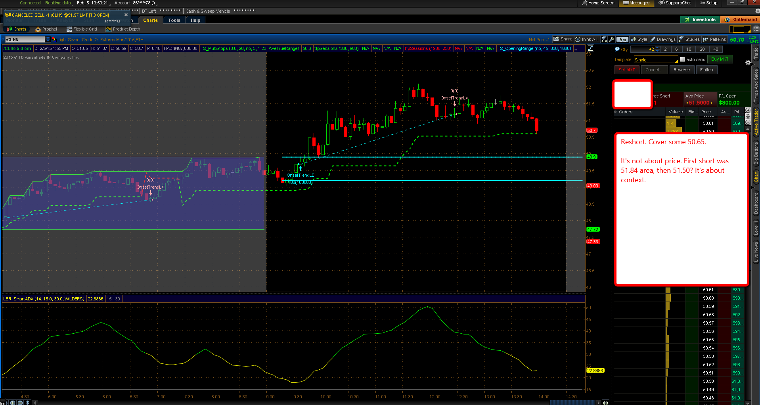Open Share options in chart toolbar
Image resolution: width=760 pixels, height=405 pixels.
click(x=563, y=39)
